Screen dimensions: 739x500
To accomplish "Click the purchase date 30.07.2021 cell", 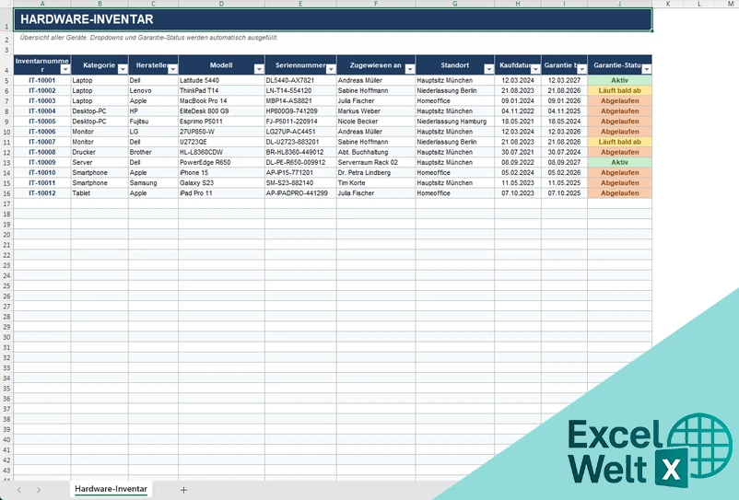I will point(518,152).
